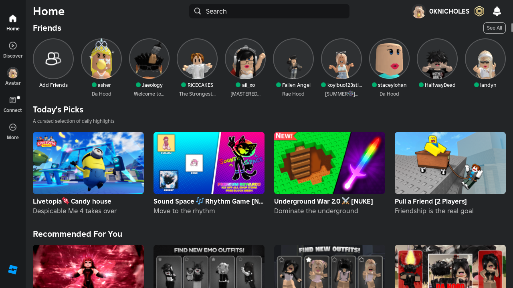
Task: Open the Find New Outfits thumbnail
Action: click(x=329, y=266)
